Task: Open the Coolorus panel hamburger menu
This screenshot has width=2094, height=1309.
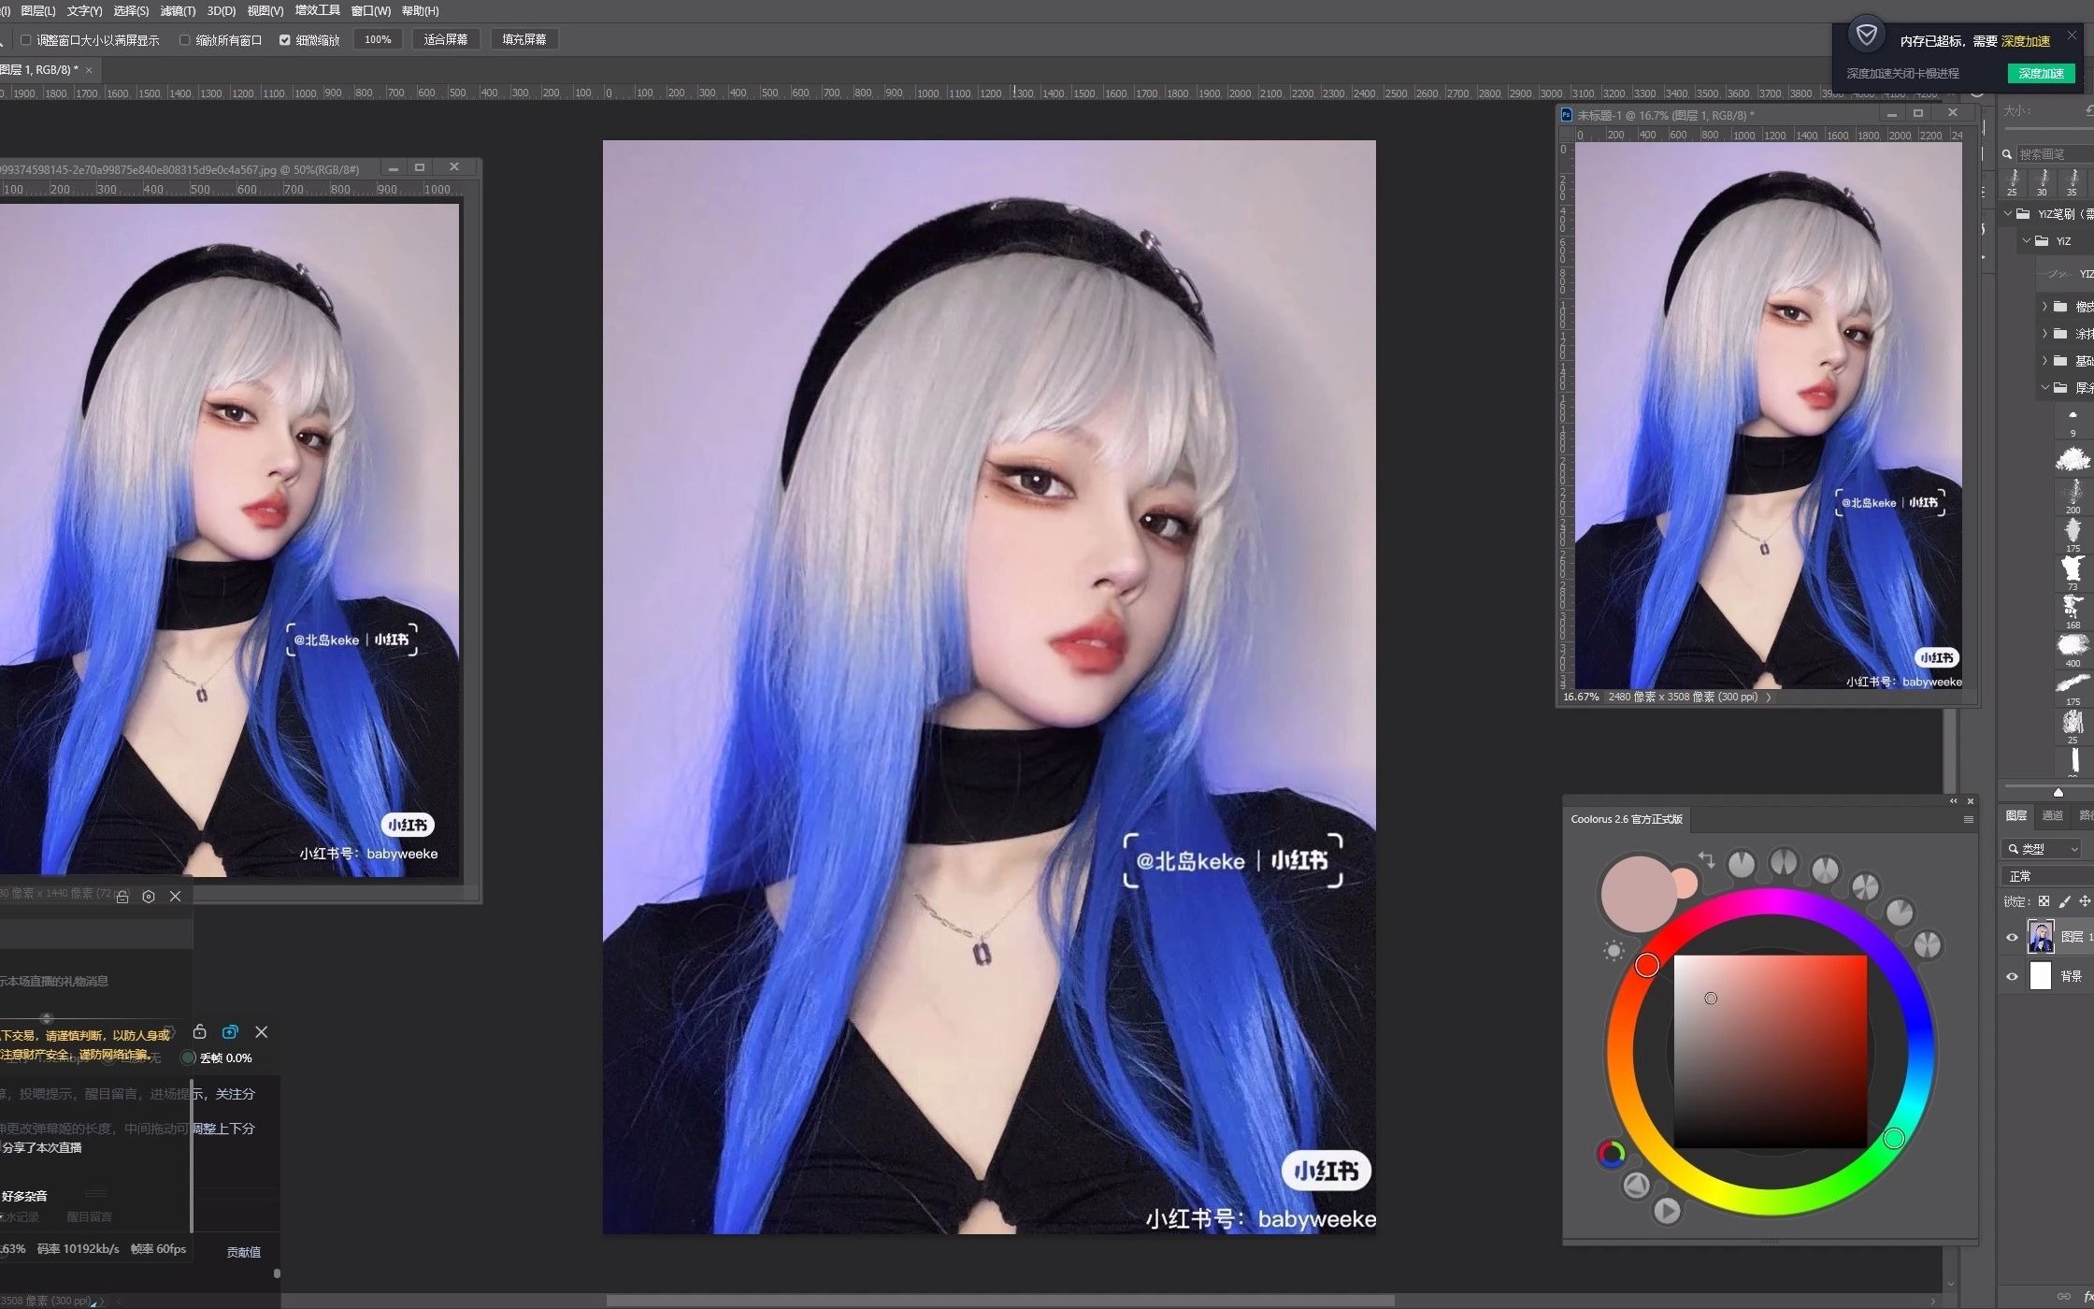Action: [x=1968, y=820]
